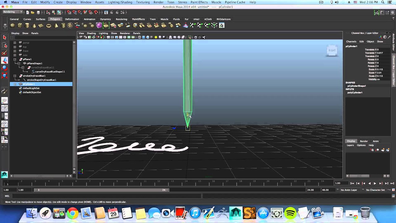Create a polygon cube from the shelf

tap(20, 25)
